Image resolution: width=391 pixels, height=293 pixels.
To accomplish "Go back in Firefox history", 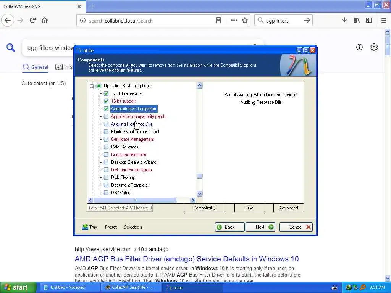I will 8,21.
